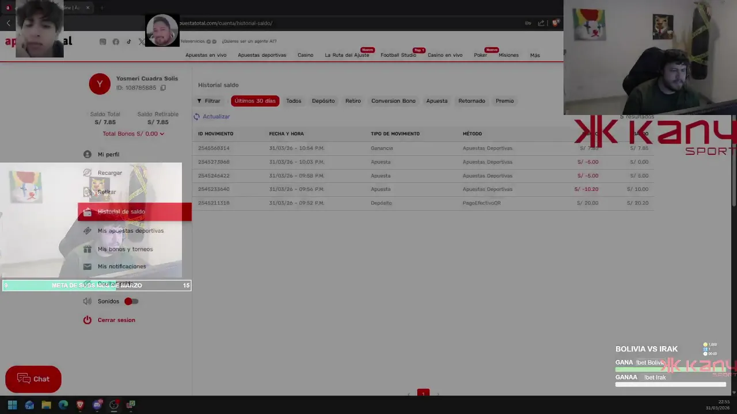Select the Todos filter tab
This screenshot has width=737, height=414.
pos(294,101)
